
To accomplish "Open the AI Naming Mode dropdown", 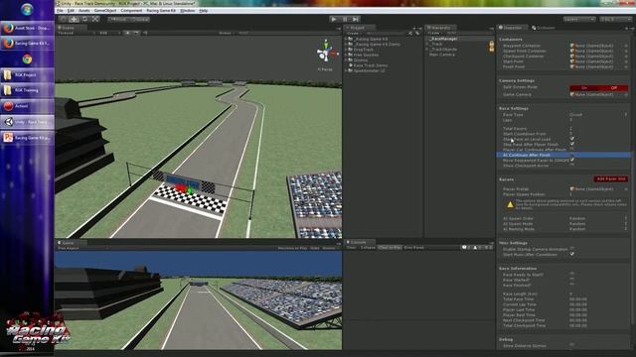I will pyautogui.click(x=598, y=229).
